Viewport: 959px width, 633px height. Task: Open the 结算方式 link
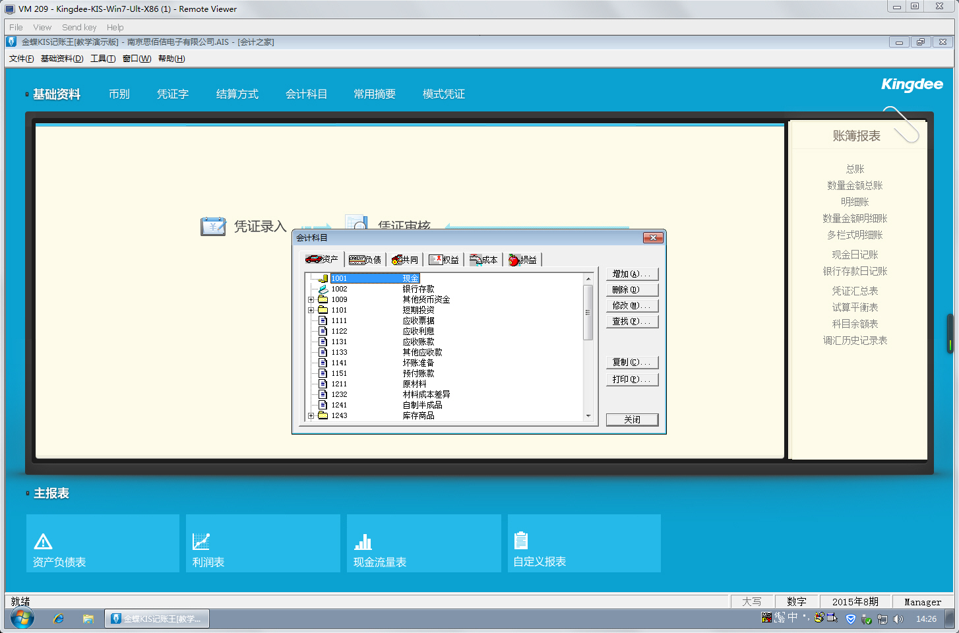237,94
